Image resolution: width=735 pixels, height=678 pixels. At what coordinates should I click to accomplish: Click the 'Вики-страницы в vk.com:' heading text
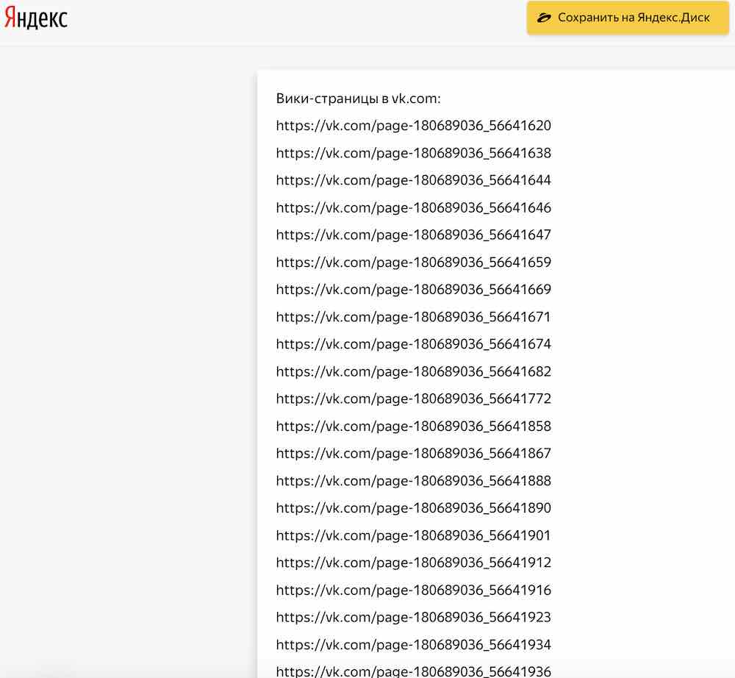click(358, 99)
